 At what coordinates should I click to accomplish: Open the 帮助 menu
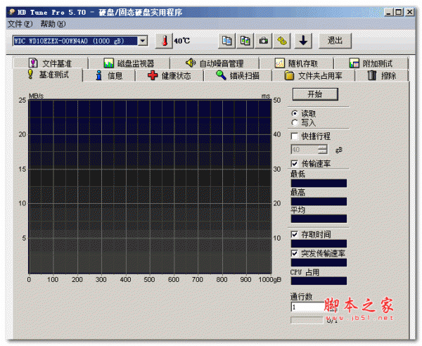pyautogui.click(x=53, y=24)
